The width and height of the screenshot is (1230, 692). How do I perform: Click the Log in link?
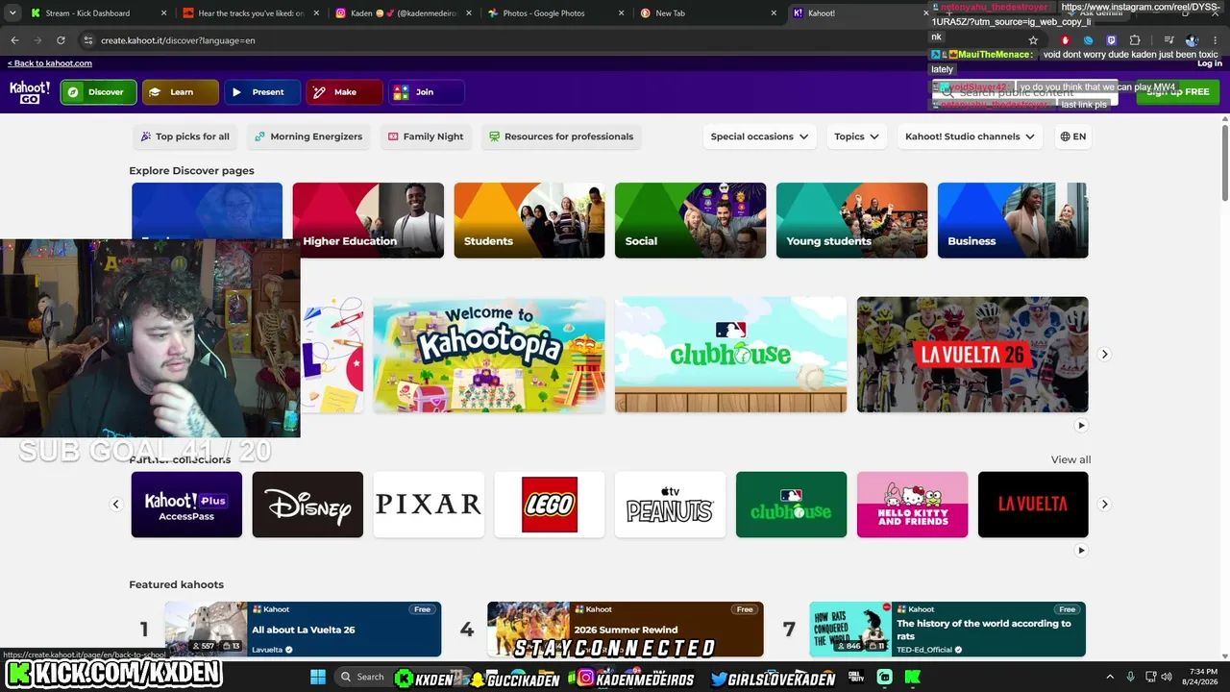[x=1210, y=63]
